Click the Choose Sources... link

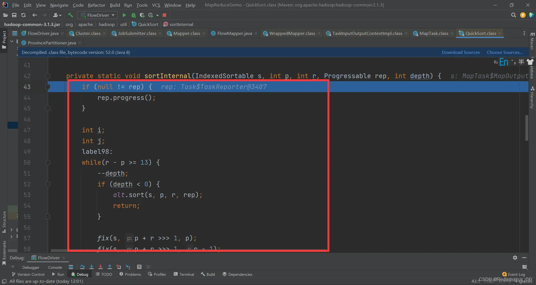(x=505, y=52)
